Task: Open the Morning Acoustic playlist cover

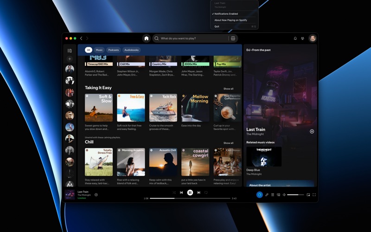Action: click(131, 162)
